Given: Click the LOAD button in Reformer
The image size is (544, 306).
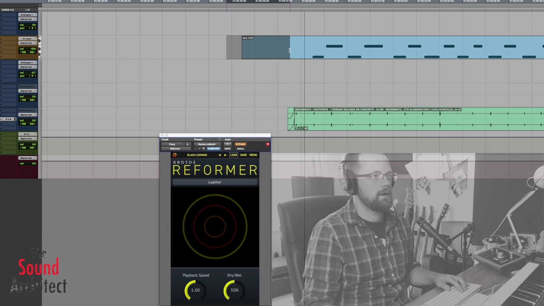Looking at the screenshot, I should click(233, 155).
